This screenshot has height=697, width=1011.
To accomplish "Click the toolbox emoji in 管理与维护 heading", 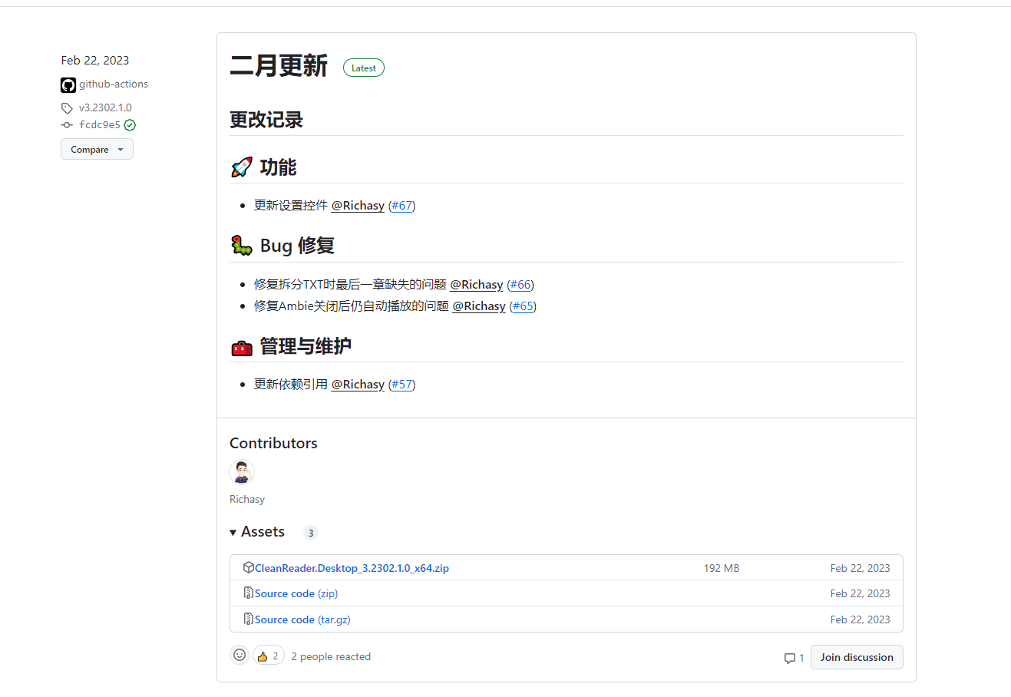I will point(242,347).
